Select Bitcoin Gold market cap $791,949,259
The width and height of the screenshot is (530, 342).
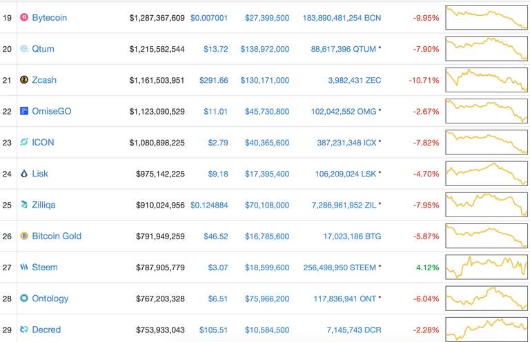tap(160, 237)
